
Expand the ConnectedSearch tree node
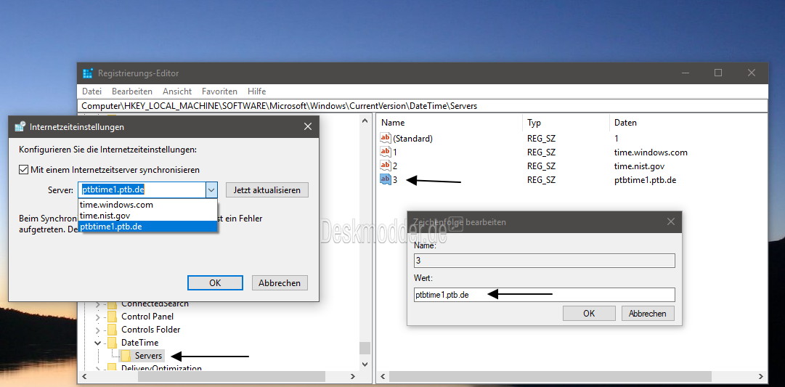[x=97, y=304]
